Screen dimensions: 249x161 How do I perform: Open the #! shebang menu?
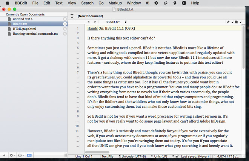click(x=148, y=3)
